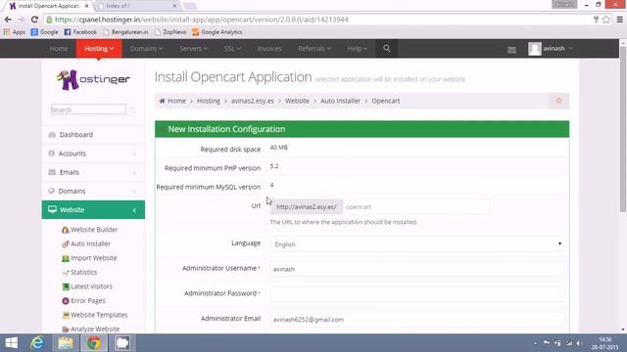The height and width of the screenshot is (352, 627).
Task: Click the Url path input field
Action: [415, 206]
